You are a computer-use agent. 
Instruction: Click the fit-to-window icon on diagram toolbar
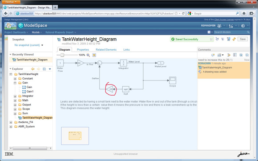(x=94, y=55)
